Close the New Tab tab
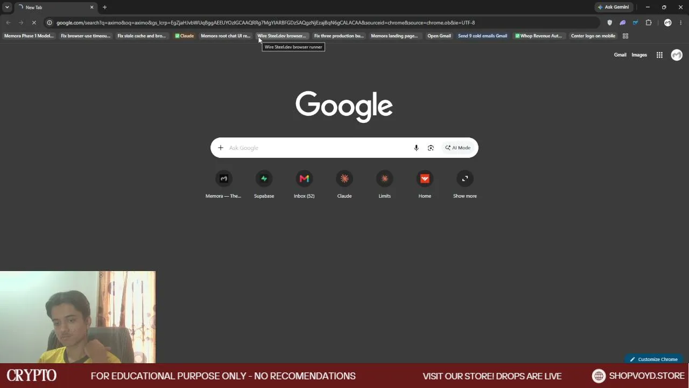Viewport: 689px width, 388px height. [x=92, y=7]
